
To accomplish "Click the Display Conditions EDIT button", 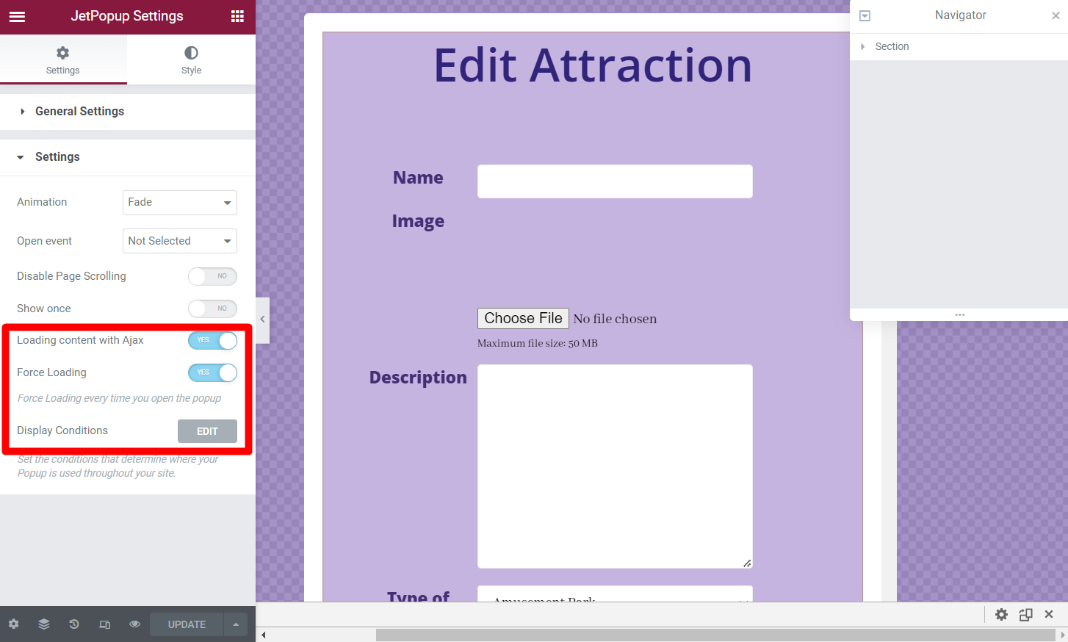I will pyautogui.click(x=207, y=431).
